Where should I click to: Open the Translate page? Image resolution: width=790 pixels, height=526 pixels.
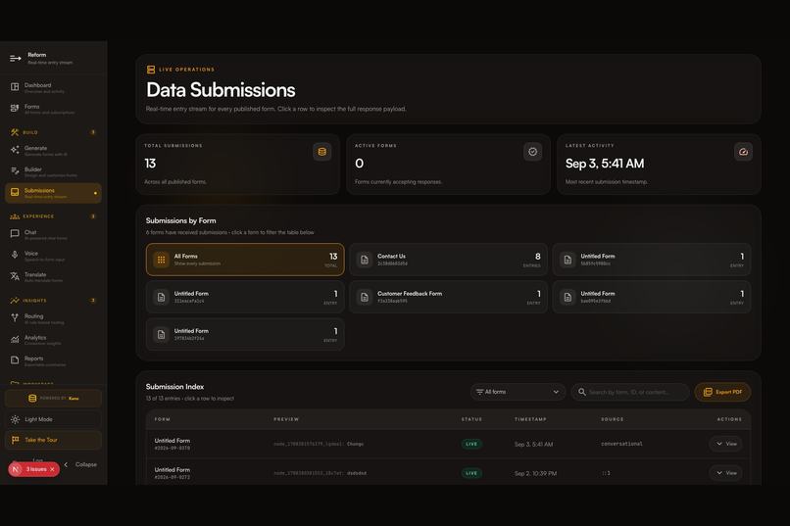[53, 277]
